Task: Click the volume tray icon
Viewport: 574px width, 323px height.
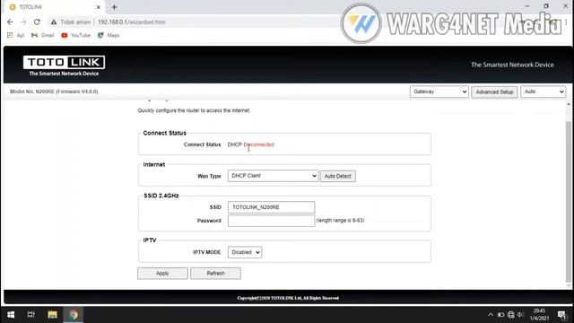Action: tap(520, 315)
